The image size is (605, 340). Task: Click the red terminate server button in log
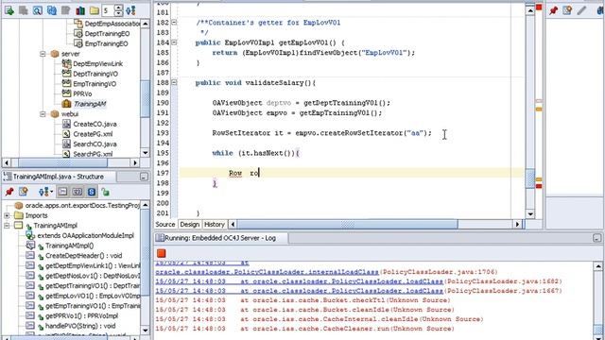162,253
